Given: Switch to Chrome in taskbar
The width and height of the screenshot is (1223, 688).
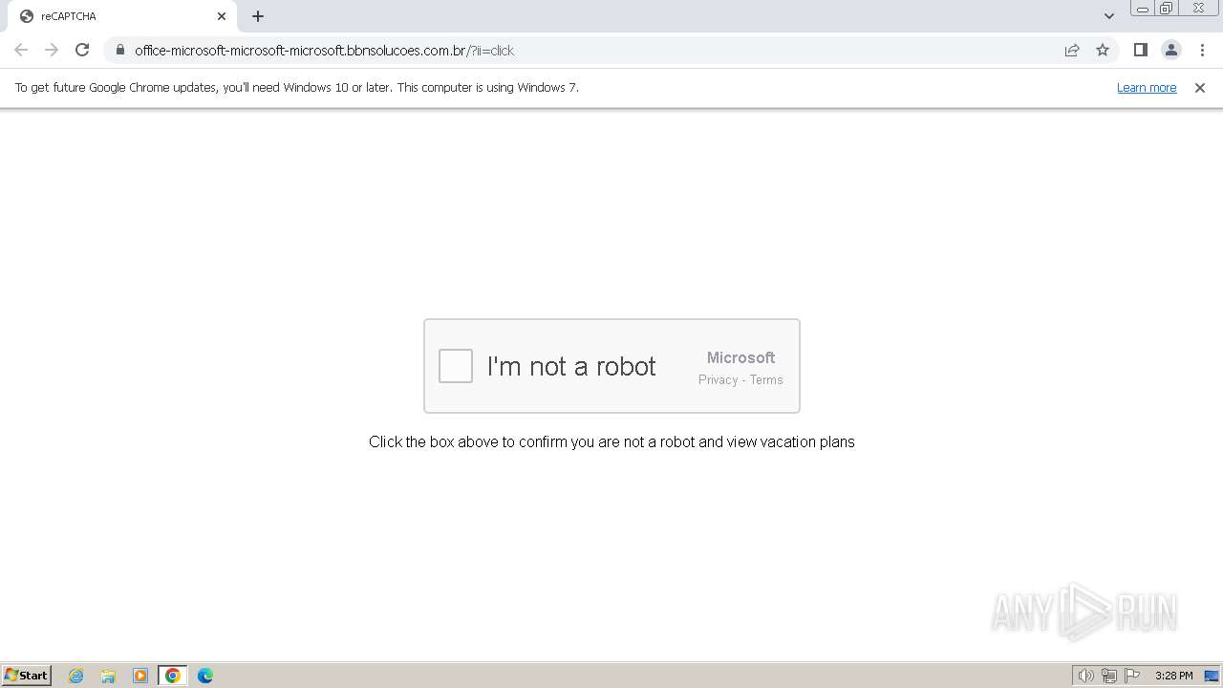Looking at the screenshot, I should pyautogui.click(x=173, y=676).
